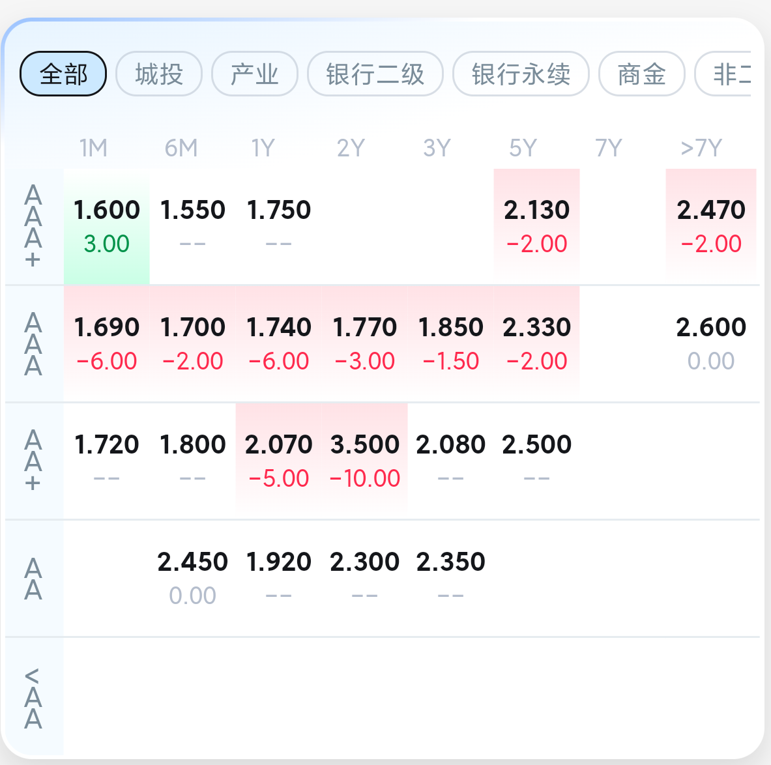The image size is (771, 765).
Task: Select the 全部 filter tab
Action: (x=63, y=74)
